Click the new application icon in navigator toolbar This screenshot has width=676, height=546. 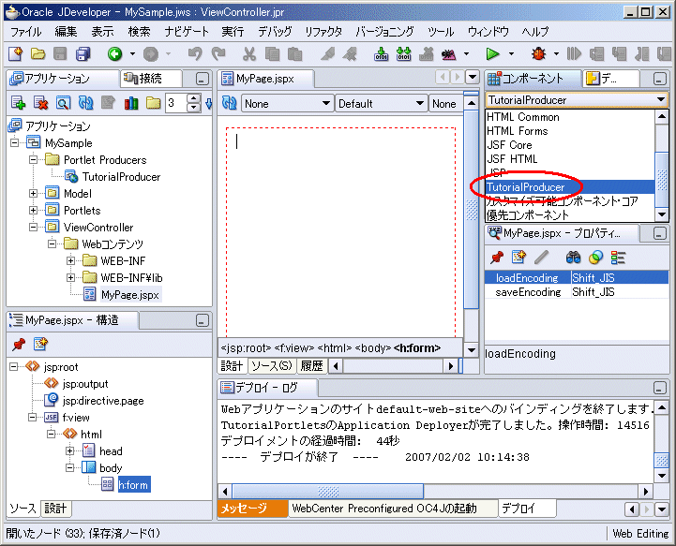18,103
